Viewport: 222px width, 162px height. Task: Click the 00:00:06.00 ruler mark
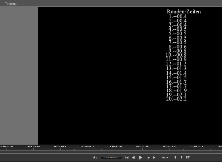click(x=61, y=146)
